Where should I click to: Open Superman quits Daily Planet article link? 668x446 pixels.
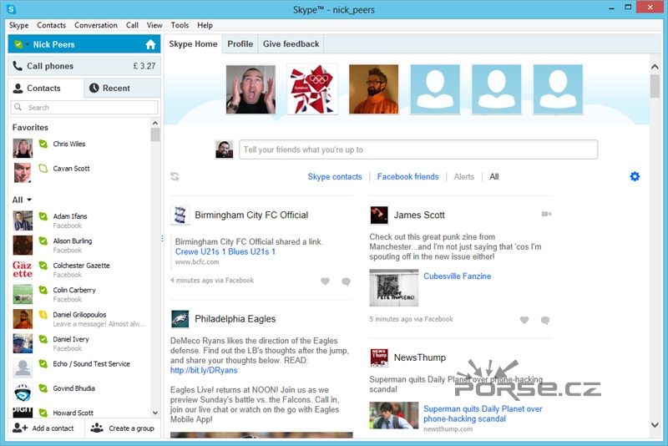483,413
